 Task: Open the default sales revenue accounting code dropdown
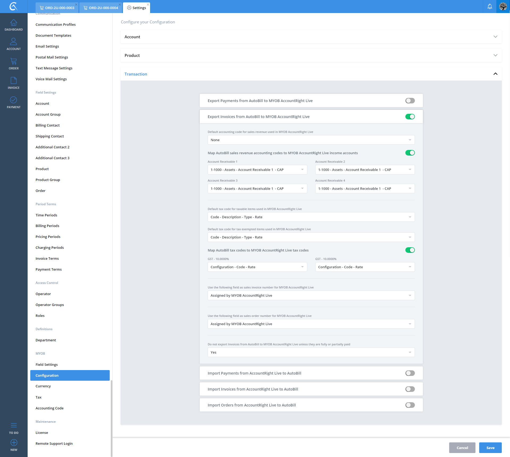pyautogui.click(x=311, y=140)
